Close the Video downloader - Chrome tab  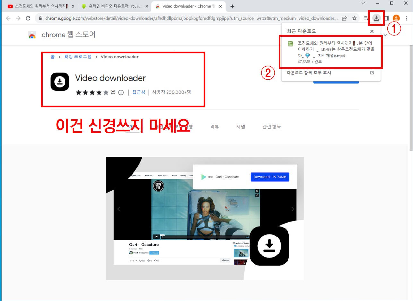click(x=221, y=6)
